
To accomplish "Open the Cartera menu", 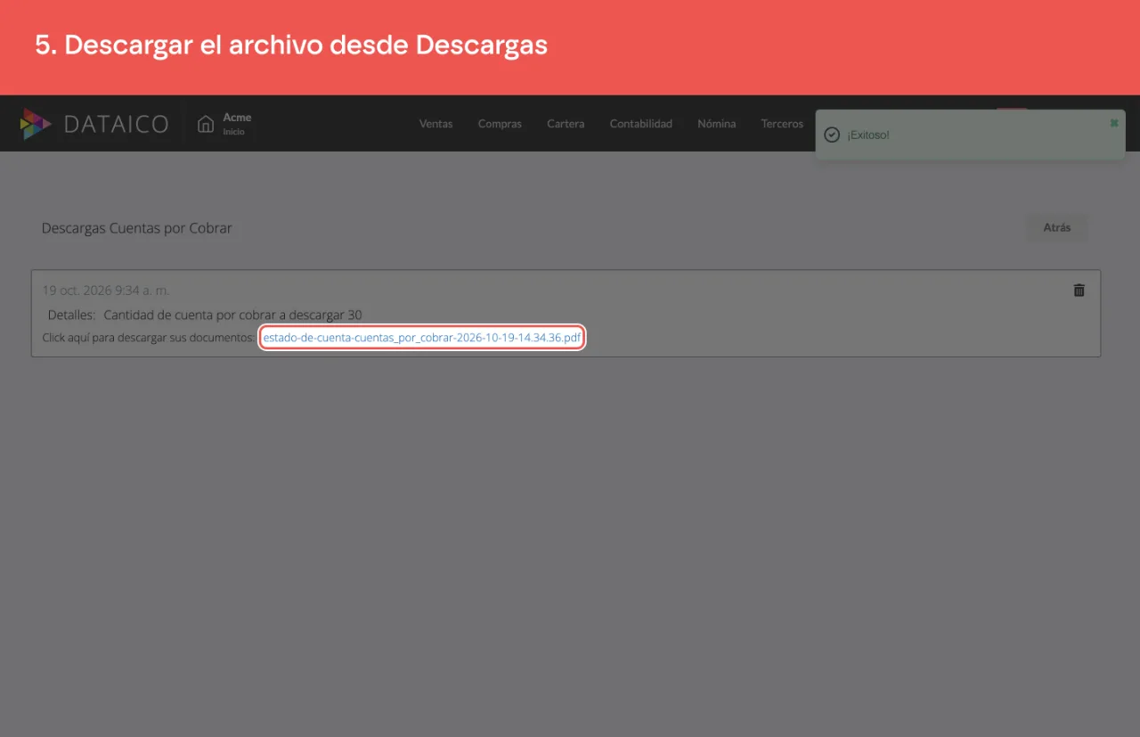I will point(566,124).
